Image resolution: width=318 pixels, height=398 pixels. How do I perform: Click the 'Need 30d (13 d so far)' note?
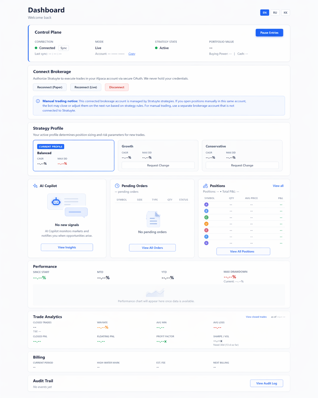pyautogui.click(x=226, y=345)
